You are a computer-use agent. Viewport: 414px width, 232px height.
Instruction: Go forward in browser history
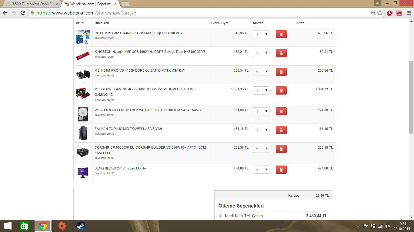click(14, 13)
